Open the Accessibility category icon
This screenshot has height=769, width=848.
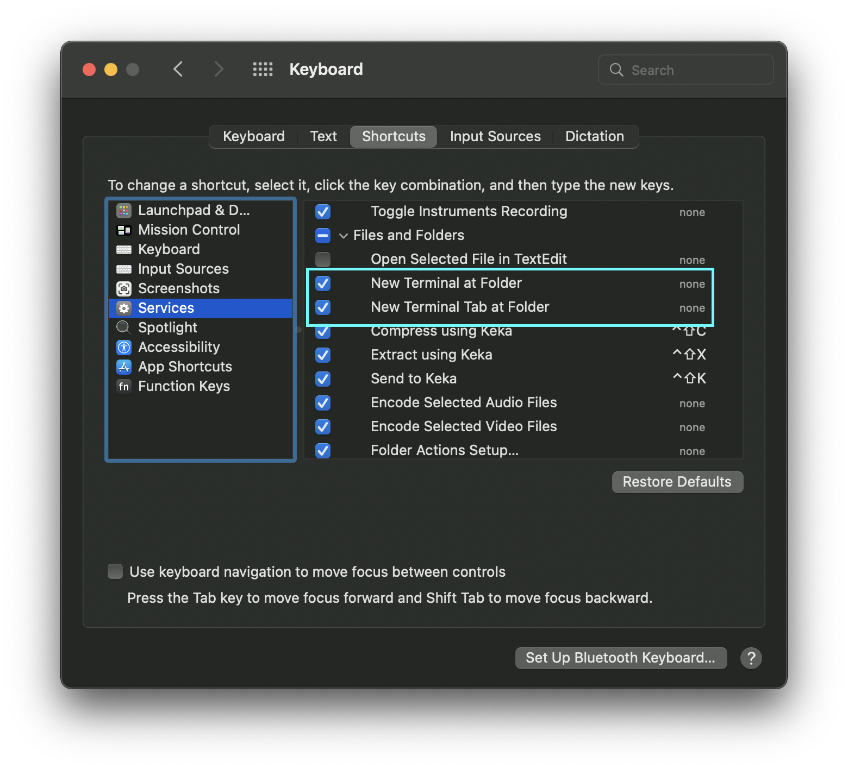coord(124,347)
